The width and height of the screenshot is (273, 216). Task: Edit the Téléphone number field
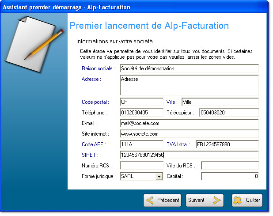141,113
